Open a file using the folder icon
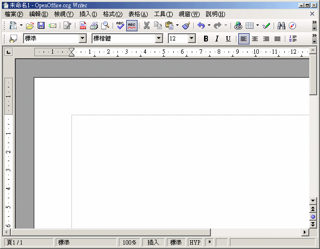The width and height of the screenshot is (320, 249). [x=30, y=26]
